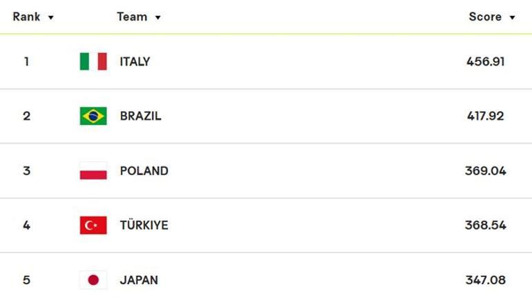Click the Japan flag icon
This screenshot has height=300, width=532.
click(93, 280)
